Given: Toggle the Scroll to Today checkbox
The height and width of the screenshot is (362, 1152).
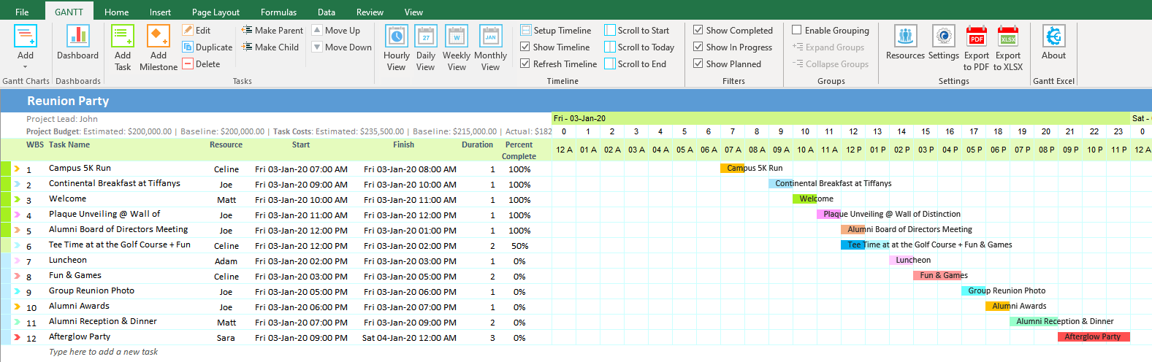Looking at the screenshot, I should click(610, 47).
